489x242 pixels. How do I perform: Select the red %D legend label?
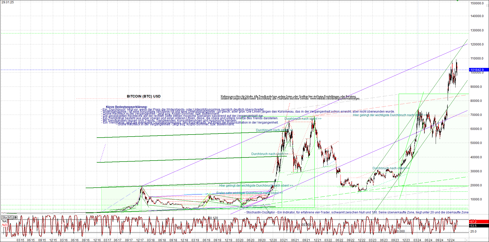5,225
